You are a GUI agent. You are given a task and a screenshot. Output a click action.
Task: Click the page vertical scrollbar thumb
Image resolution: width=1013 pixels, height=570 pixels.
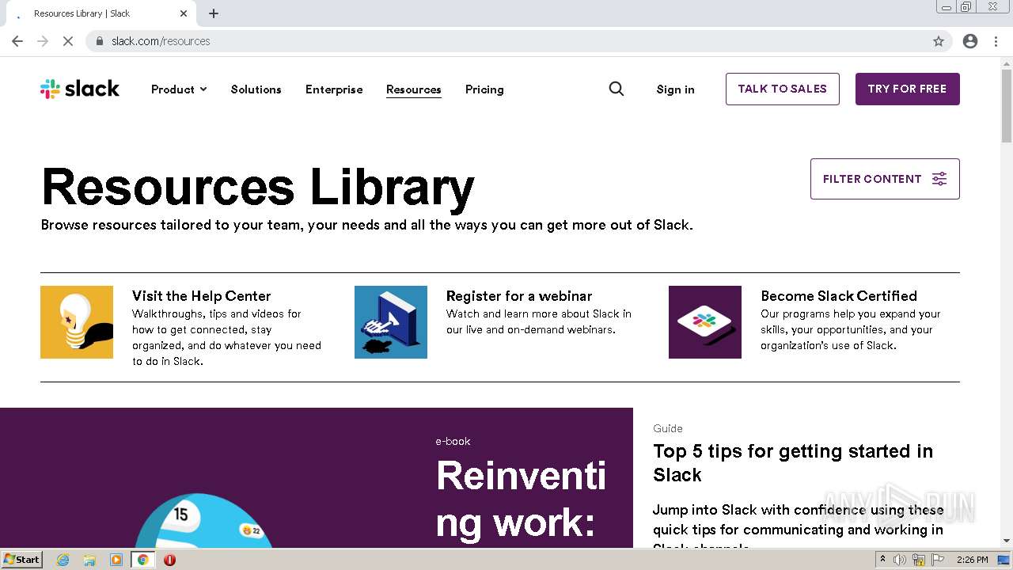1007,105
